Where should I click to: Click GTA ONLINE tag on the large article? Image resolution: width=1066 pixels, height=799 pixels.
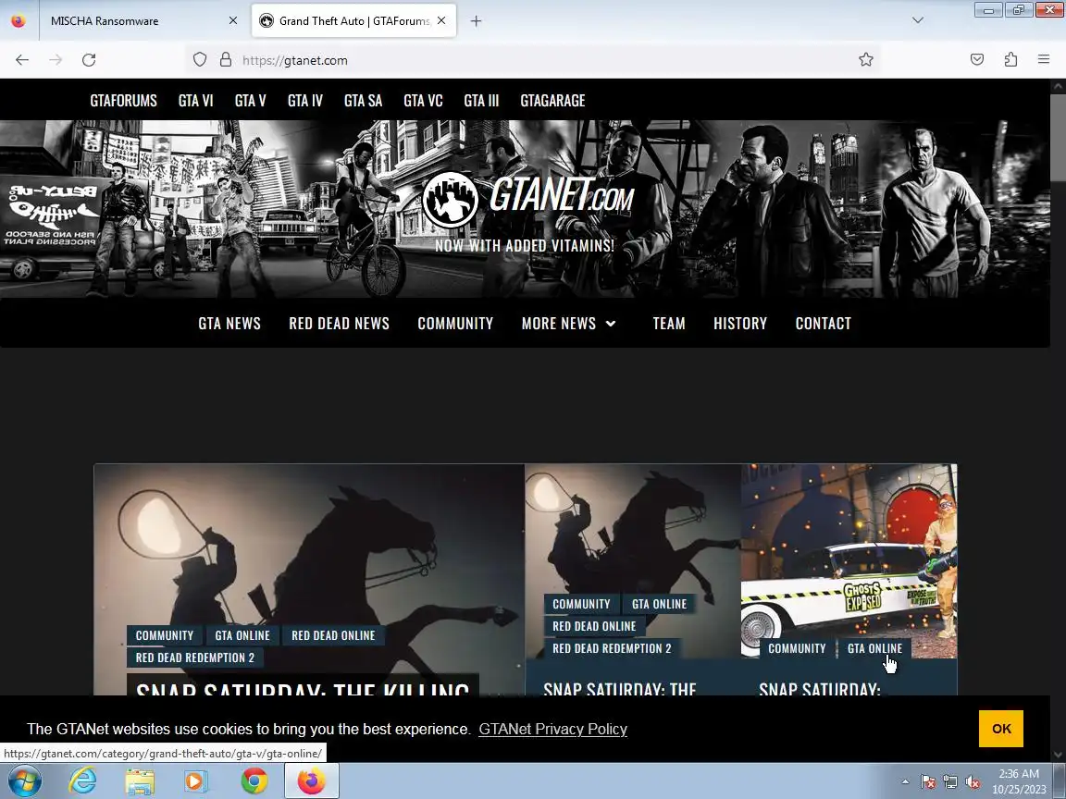point(242,635)
